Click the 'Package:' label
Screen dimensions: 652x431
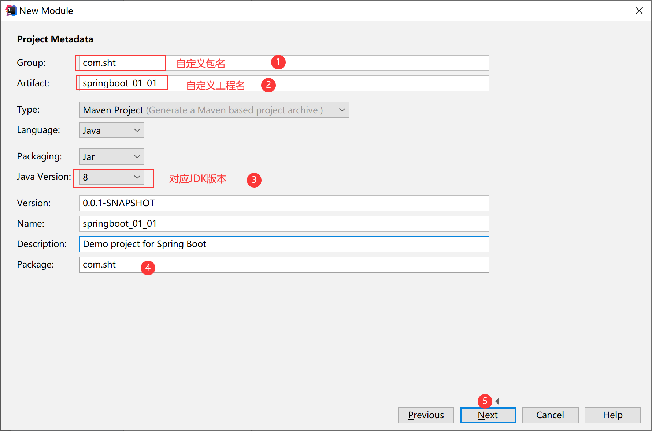tap(36, 265)
